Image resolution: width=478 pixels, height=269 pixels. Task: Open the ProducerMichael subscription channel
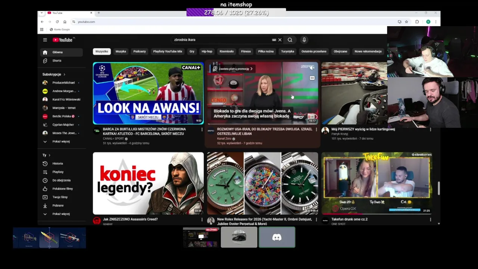pyautogui.click(x=61, y=83)
